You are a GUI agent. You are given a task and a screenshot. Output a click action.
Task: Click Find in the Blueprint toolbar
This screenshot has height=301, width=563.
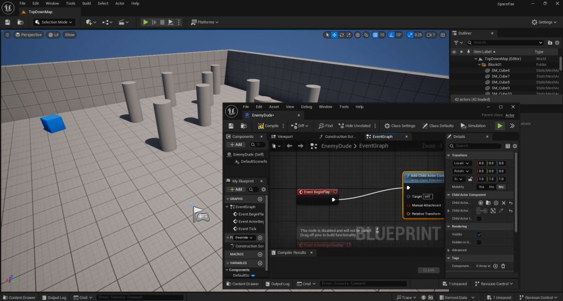(x=326, y=126)
